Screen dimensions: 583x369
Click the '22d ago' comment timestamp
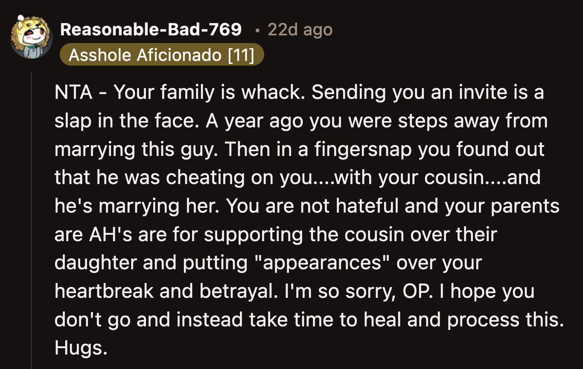pos(300,30)
